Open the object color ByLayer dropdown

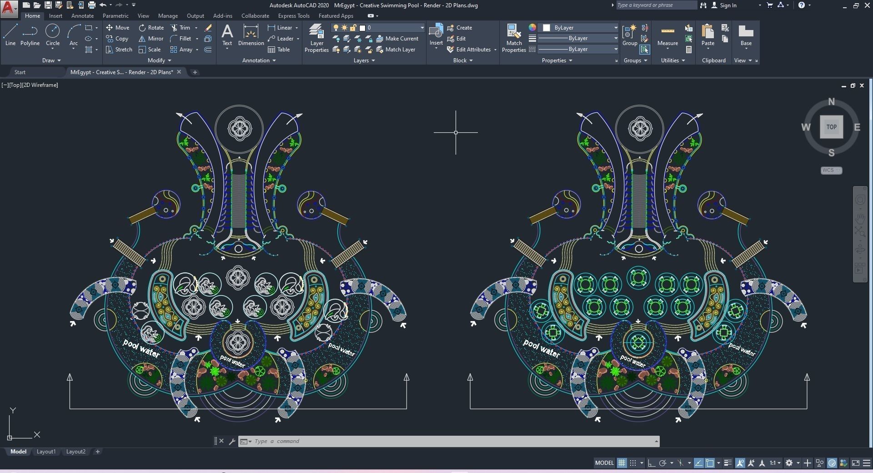click(578, 28)
